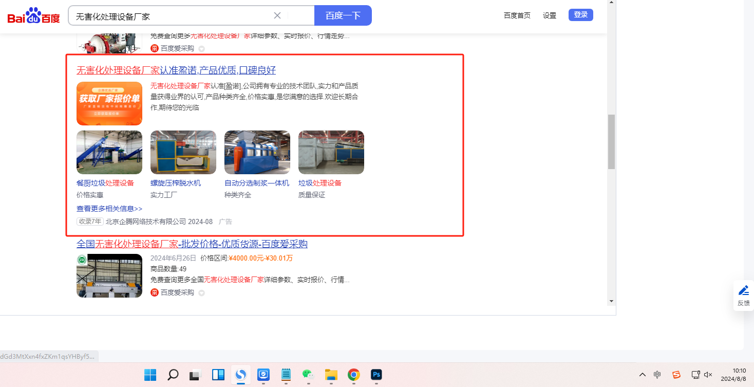Click the 商品数量: 49 text
Image resolution: width=754 pixels, height=387 pixels.
(168, 269)
